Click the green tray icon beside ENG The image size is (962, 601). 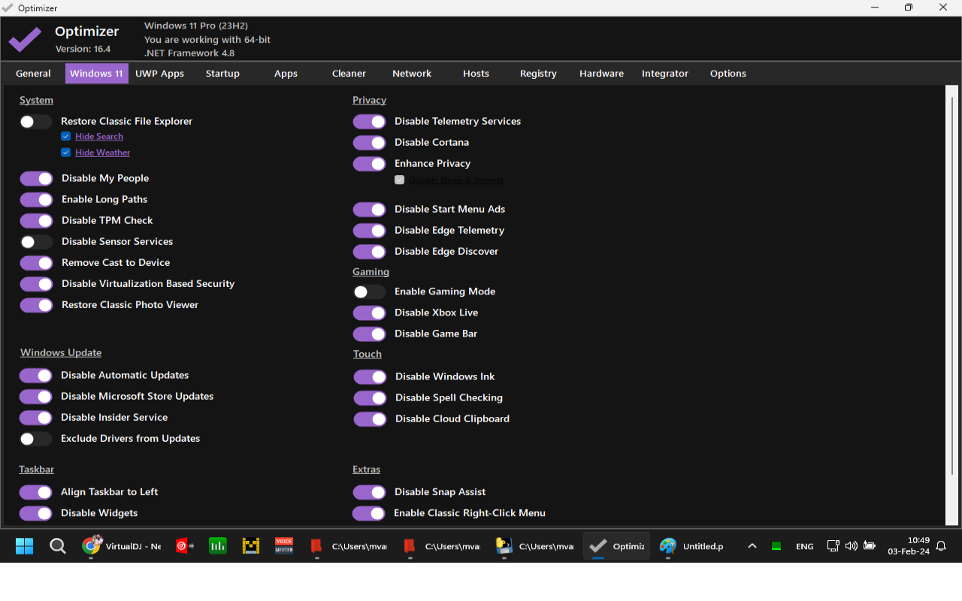776,546
